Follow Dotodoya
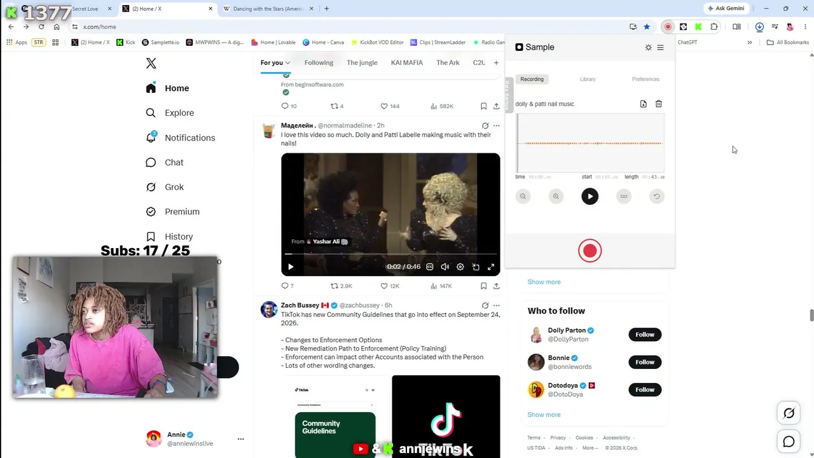Screen dimensions: 814x458 click(645, 389)
